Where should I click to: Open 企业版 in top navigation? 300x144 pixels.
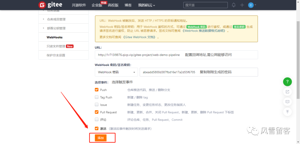pos(97,5)
